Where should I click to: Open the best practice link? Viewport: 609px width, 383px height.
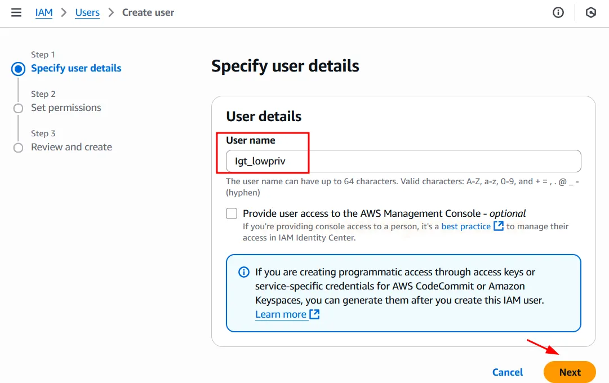(x=466, y=226)
